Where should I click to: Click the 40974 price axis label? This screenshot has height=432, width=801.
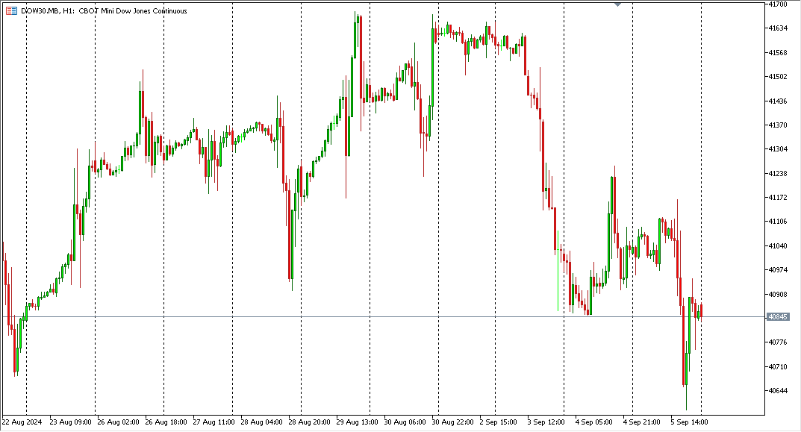(x=778, y=270)
